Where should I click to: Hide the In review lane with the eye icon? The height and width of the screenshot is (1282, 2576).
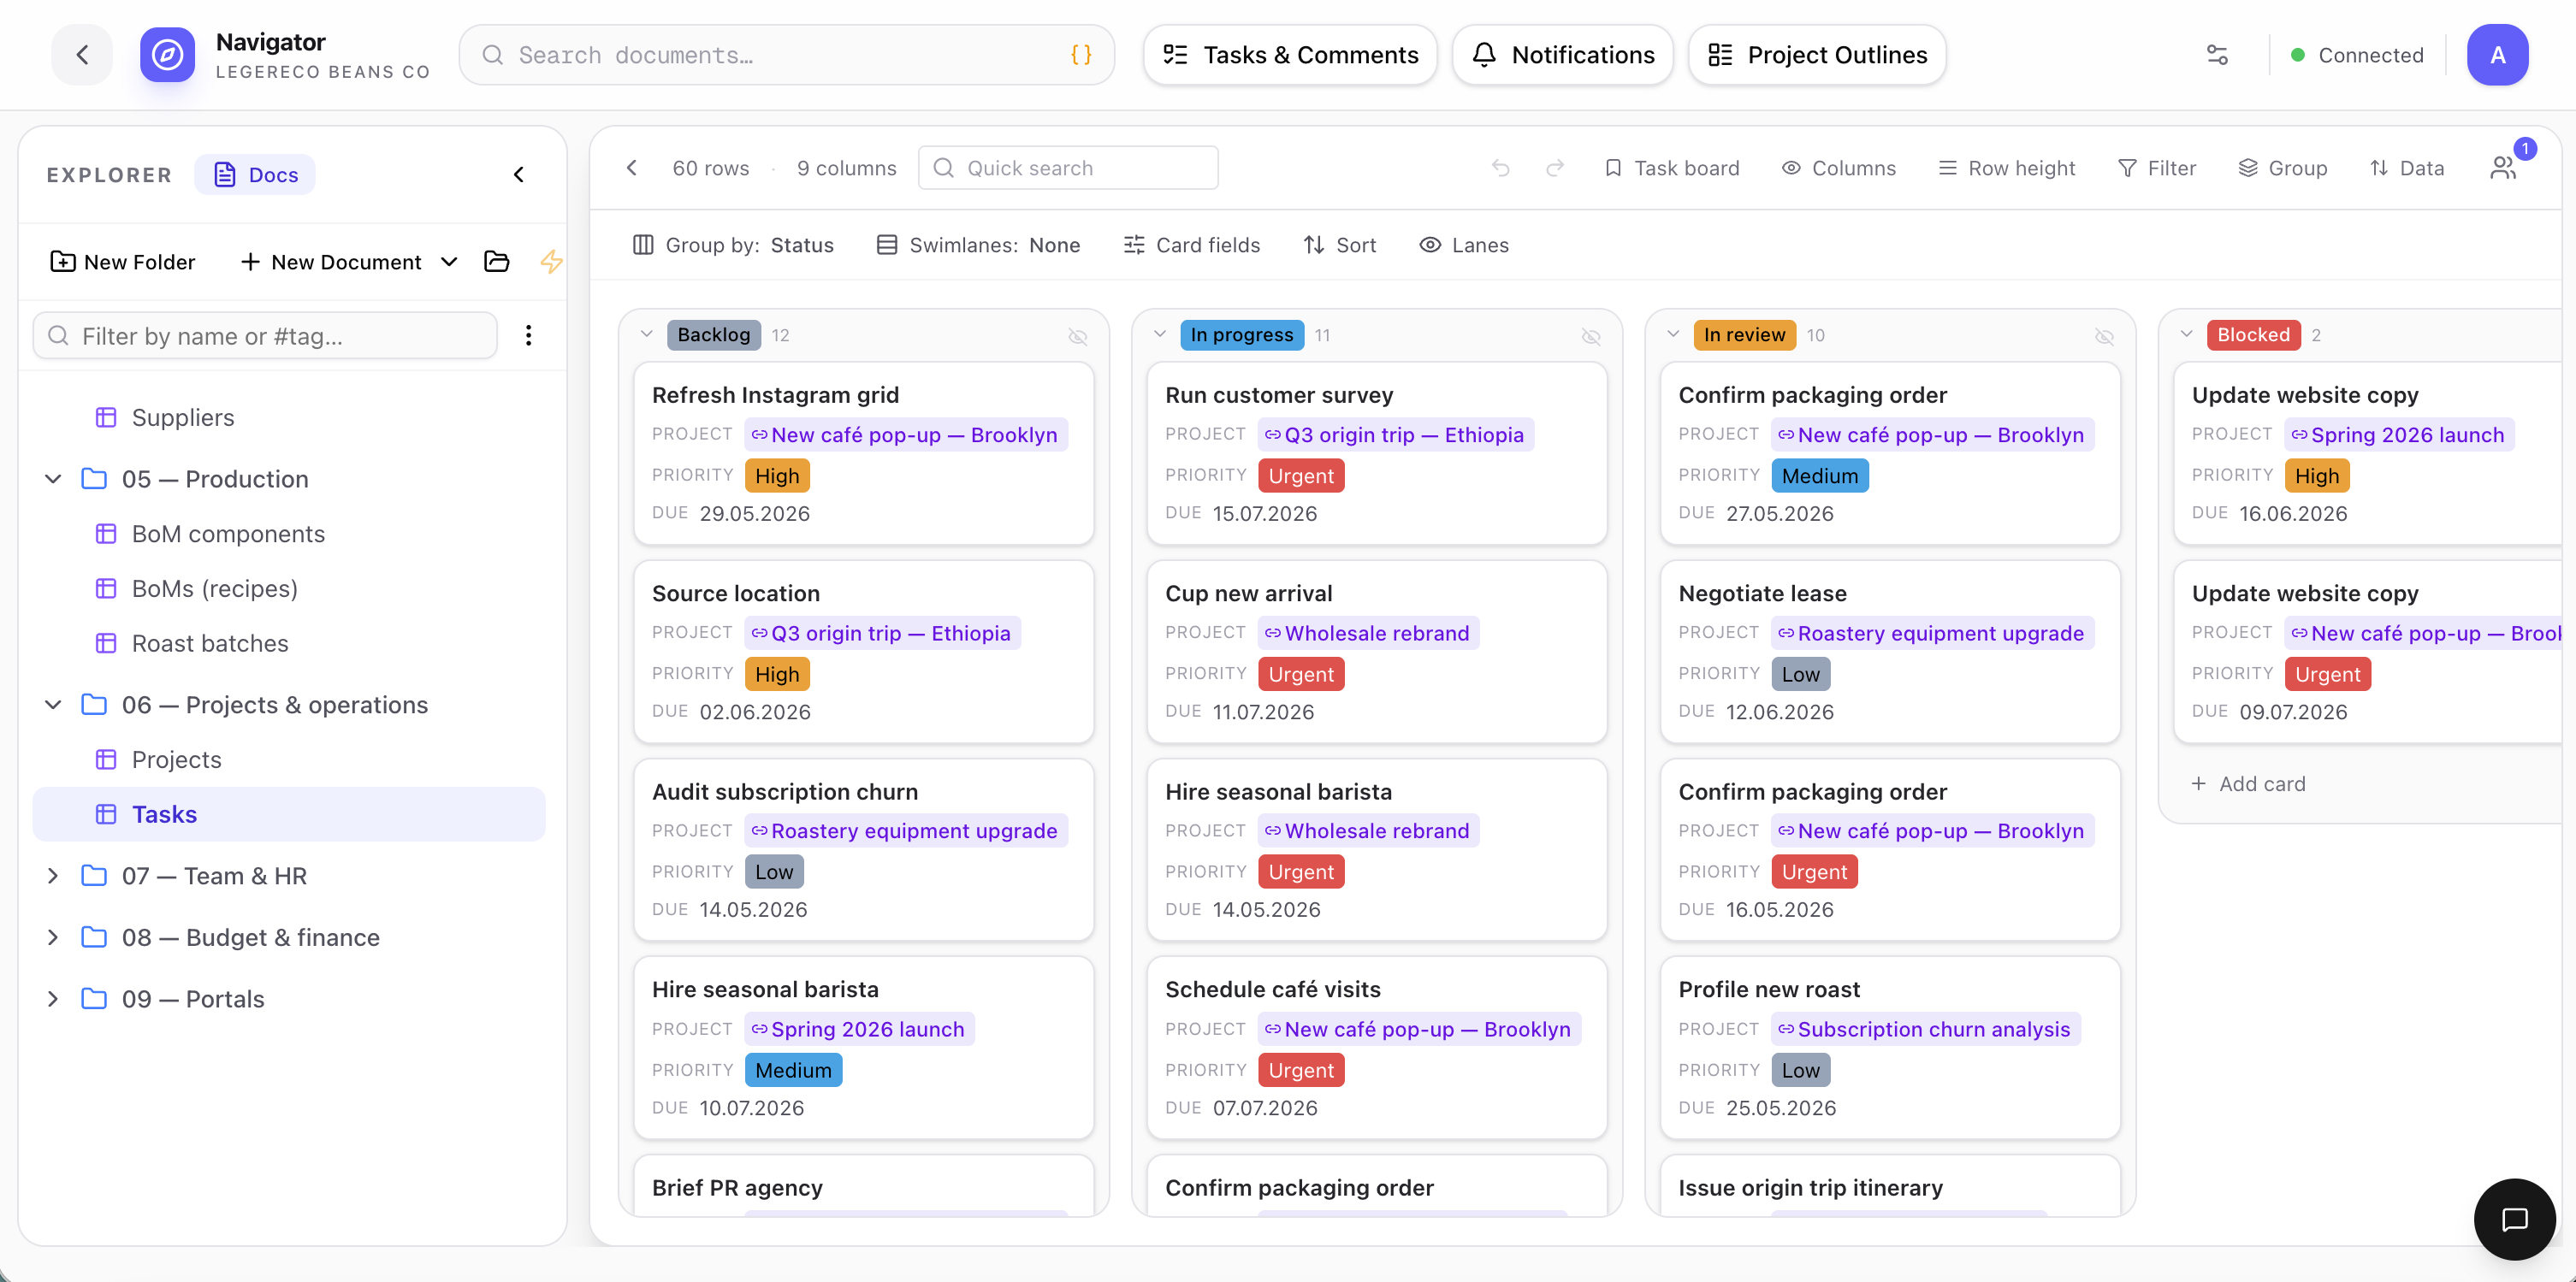click(x=2103, y=336)
